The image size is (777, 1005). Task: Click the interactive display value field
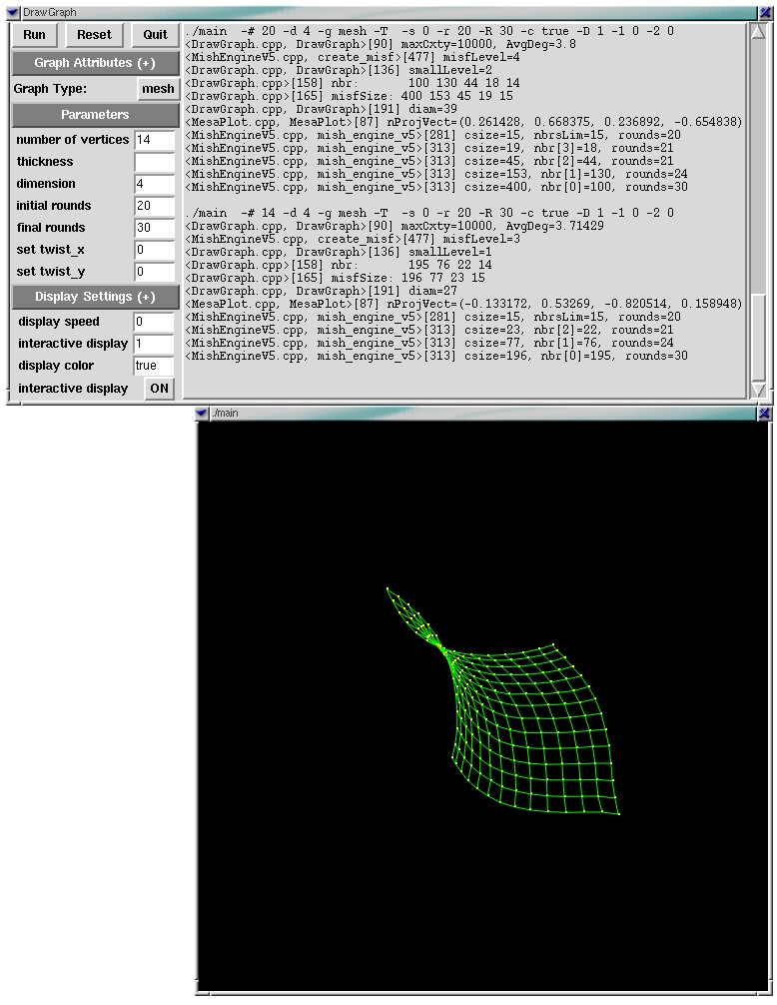[154, 344]
